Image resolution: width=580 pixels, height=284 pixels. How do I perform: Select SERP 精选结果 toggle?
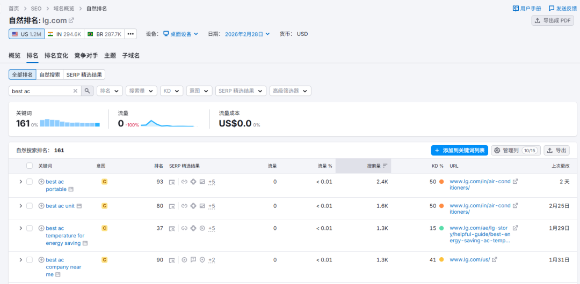(84, 74)
